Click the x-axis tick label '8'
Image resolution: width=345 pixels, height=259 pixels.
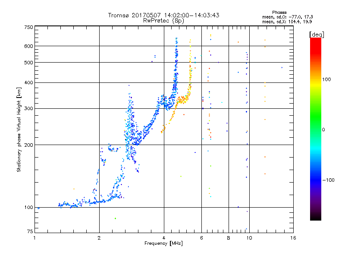[229, 238]
